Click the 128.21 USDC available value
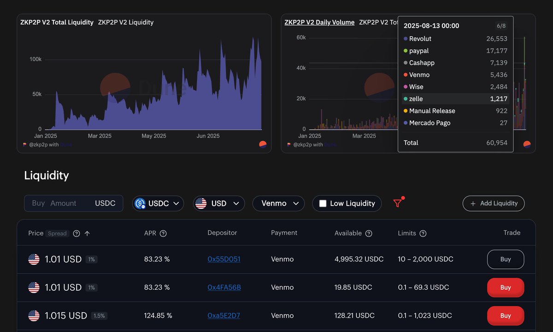553x332 pixels. 354,316
